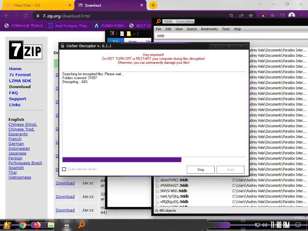Select the Home ribbon tab in Explorer

coord(133,41)
